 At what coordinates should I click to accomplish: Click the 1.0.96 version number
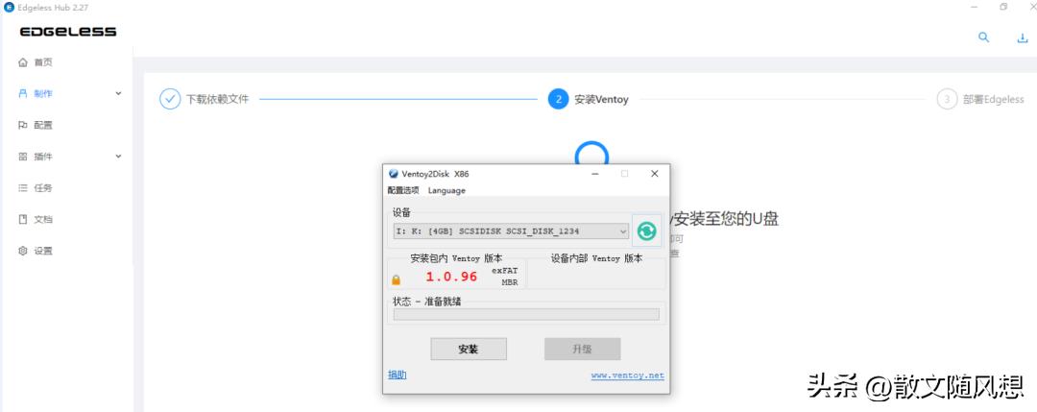(451, 277)
